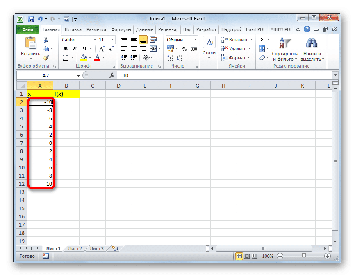Screen dimensions: 355x277
Task: Align text to middle vertically
Action: click(x=134, y=40)
